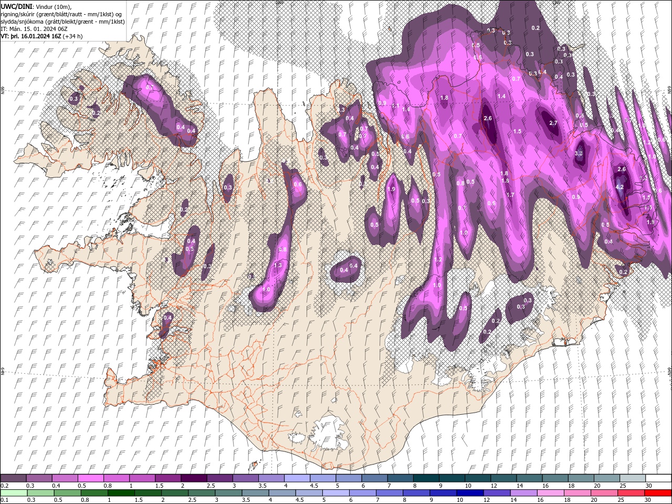Select upper legend swatch starting at 6
The height and width of the screenshot is (504, 672).
point(373,478)
